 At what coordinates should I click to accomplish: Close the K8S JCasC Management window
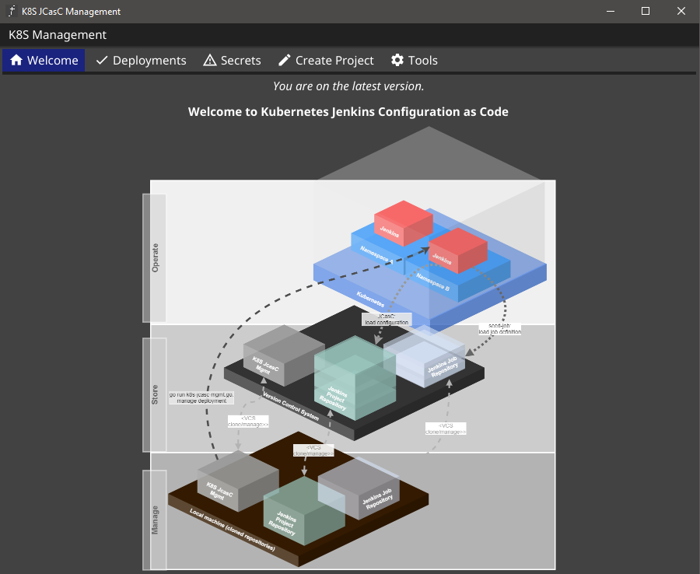(681, 11)
